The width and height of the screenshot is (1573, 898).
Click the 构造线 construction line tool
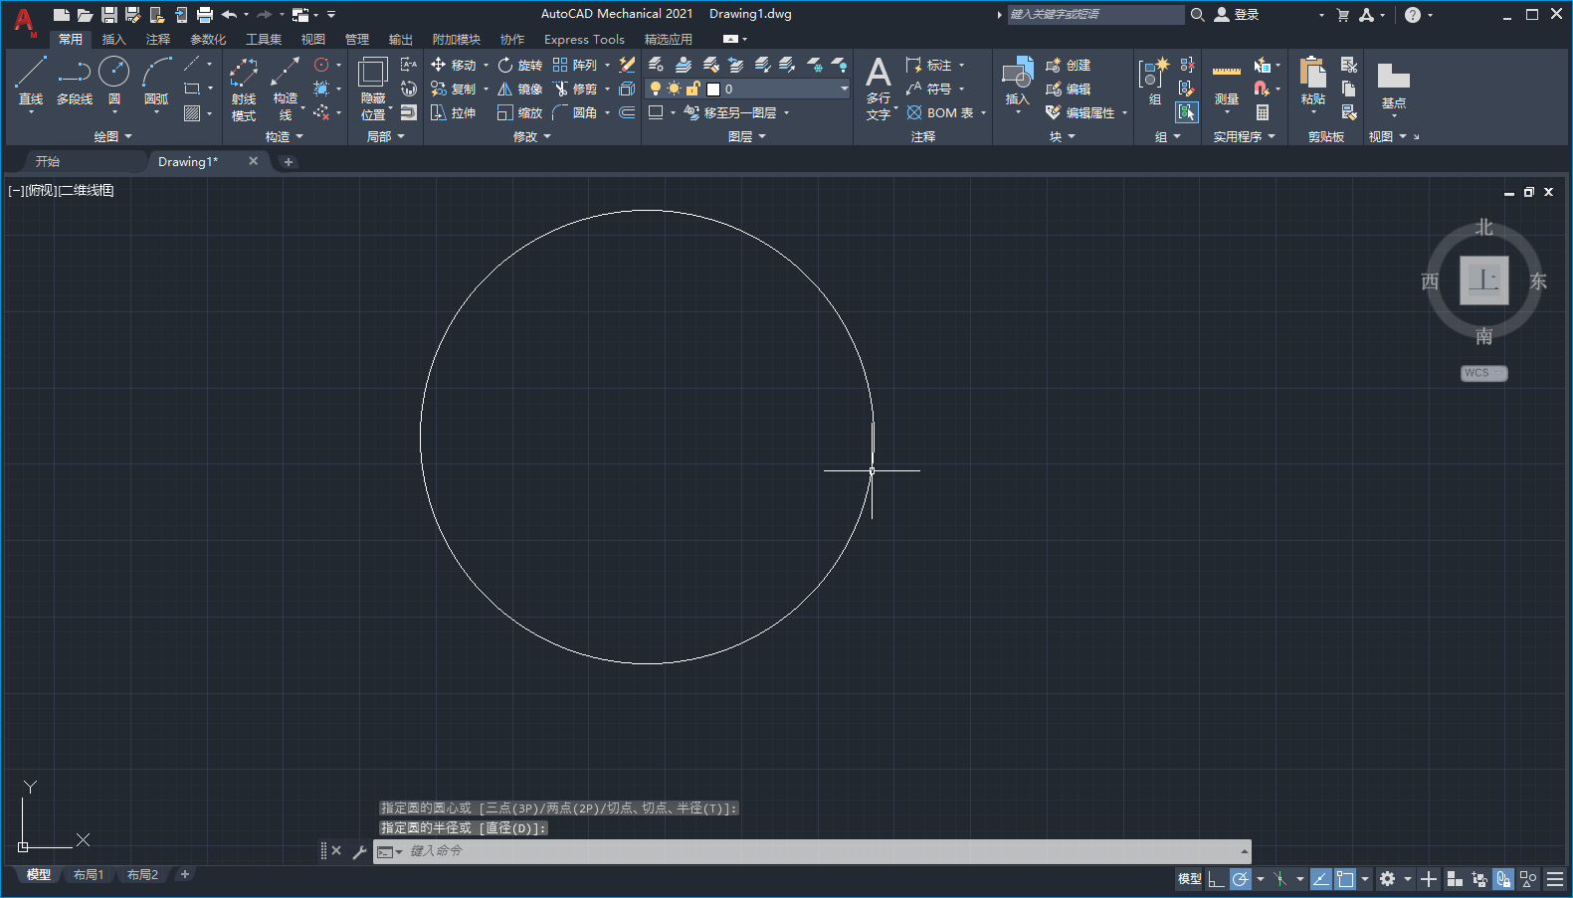pos(286,89)
